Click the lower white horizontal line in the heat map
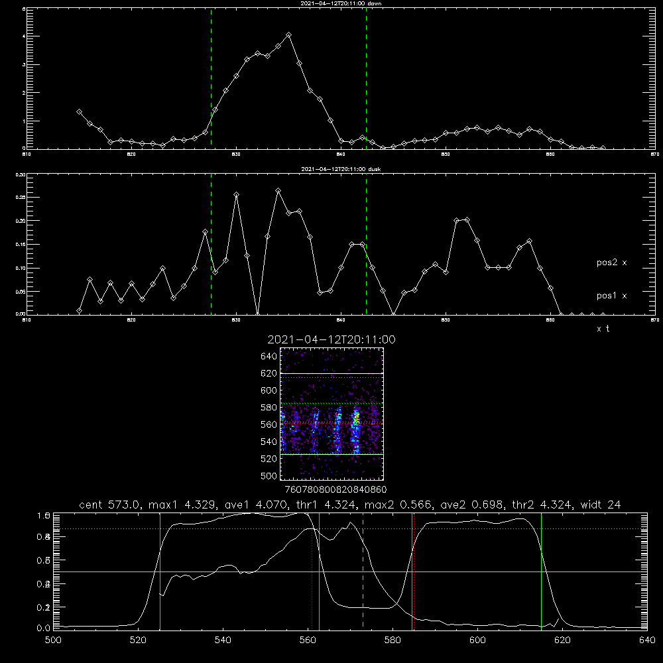Viewport: 663px width, 663px height. (331, 454)
